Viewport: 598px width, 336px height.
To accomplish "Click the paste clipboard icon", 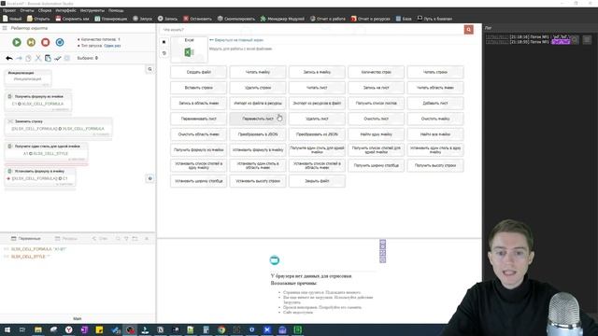I will pyautogui.click(x=48, y=58).
